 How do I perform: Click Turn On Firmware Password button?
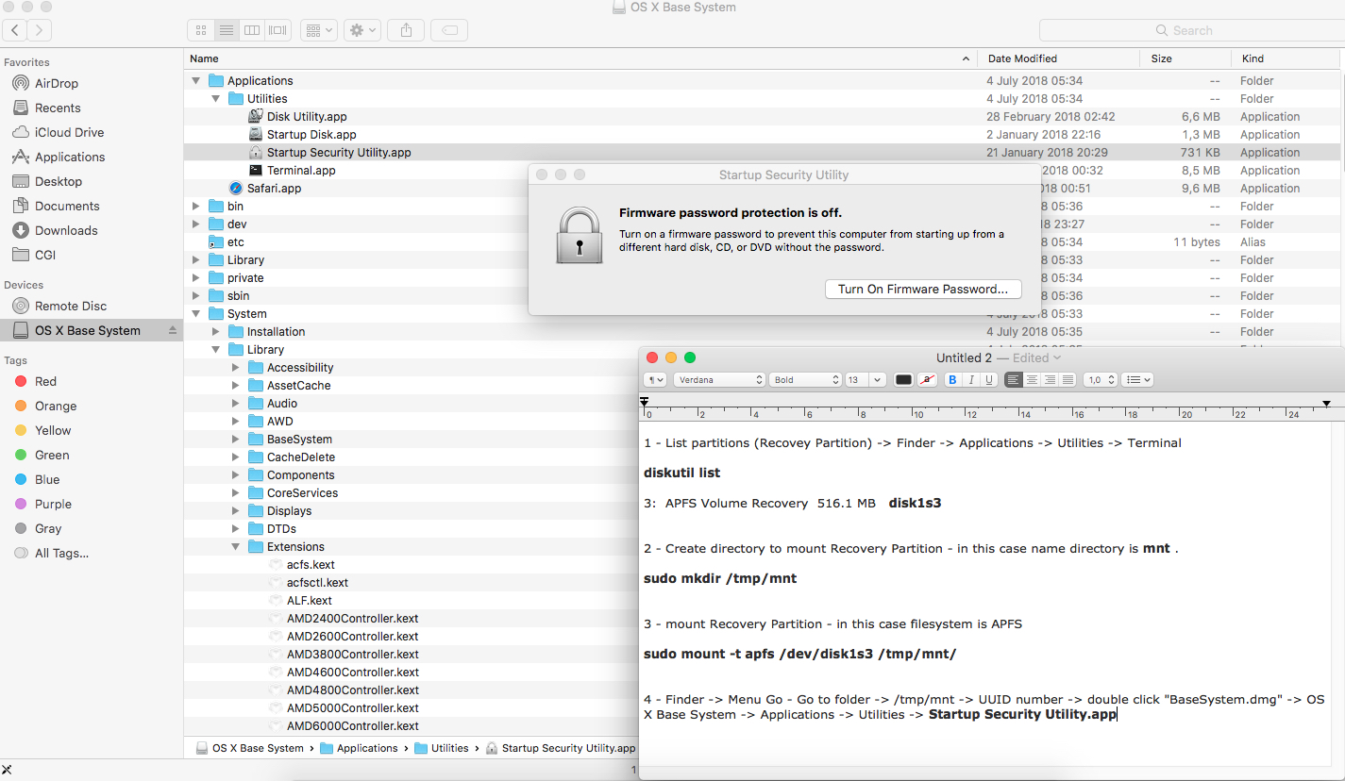click(923, 290)
